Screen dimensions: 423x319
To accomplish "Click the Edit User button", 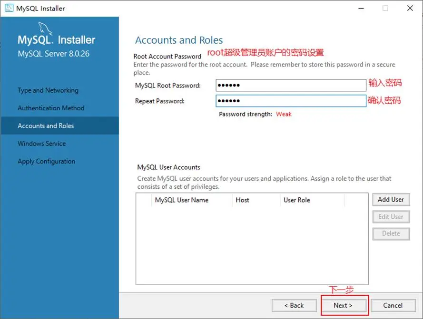I will (x=391, y=217).
